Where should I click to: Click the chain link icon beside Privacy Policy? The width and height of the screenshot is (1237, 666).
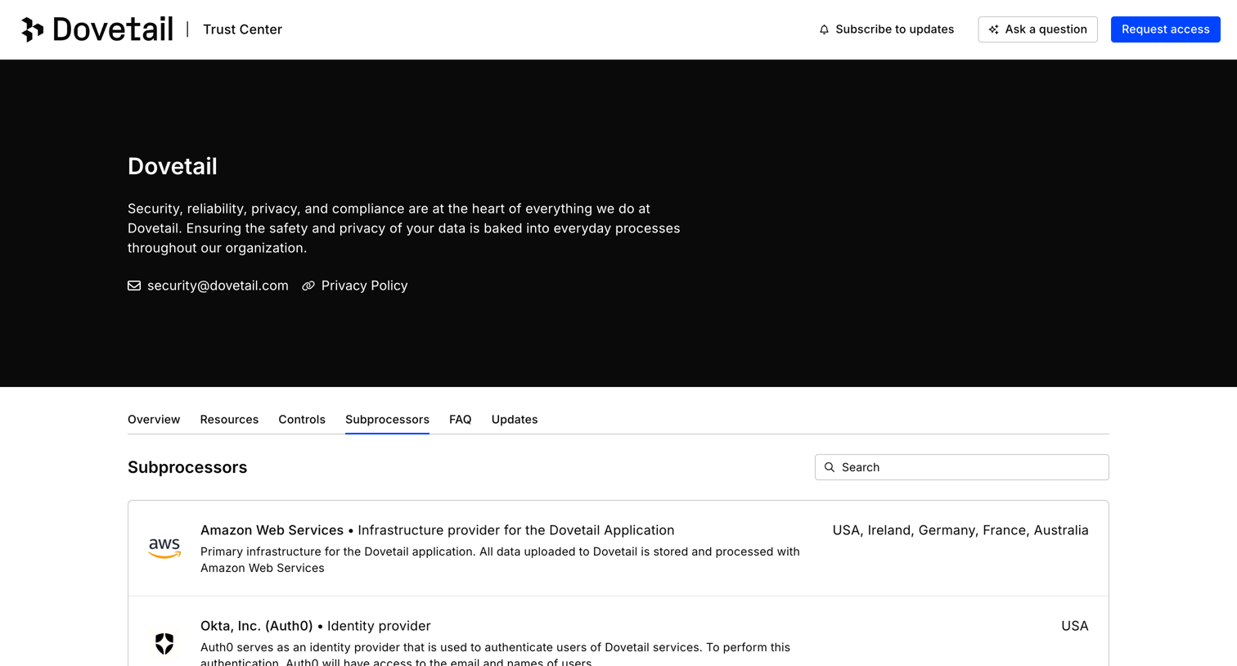[308, 286]
